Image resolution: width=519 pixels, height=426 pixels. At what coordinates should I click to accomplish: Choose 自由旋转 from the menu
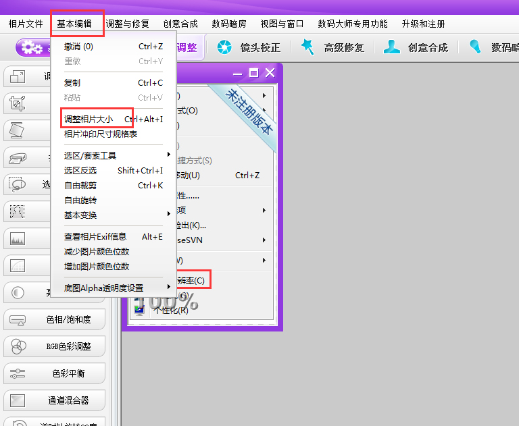click(114, 201)
